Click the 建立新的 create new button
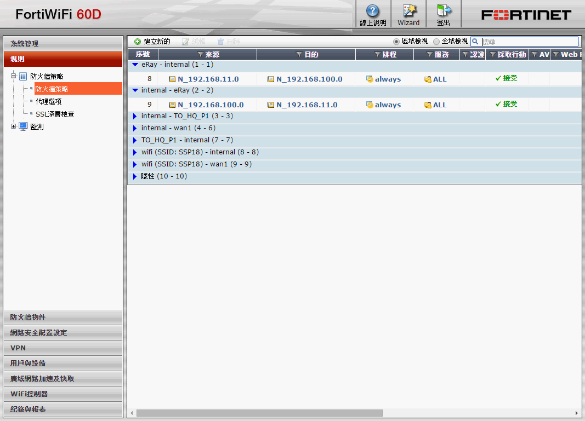This screenshot has height=421, width=585. point(152,42)
